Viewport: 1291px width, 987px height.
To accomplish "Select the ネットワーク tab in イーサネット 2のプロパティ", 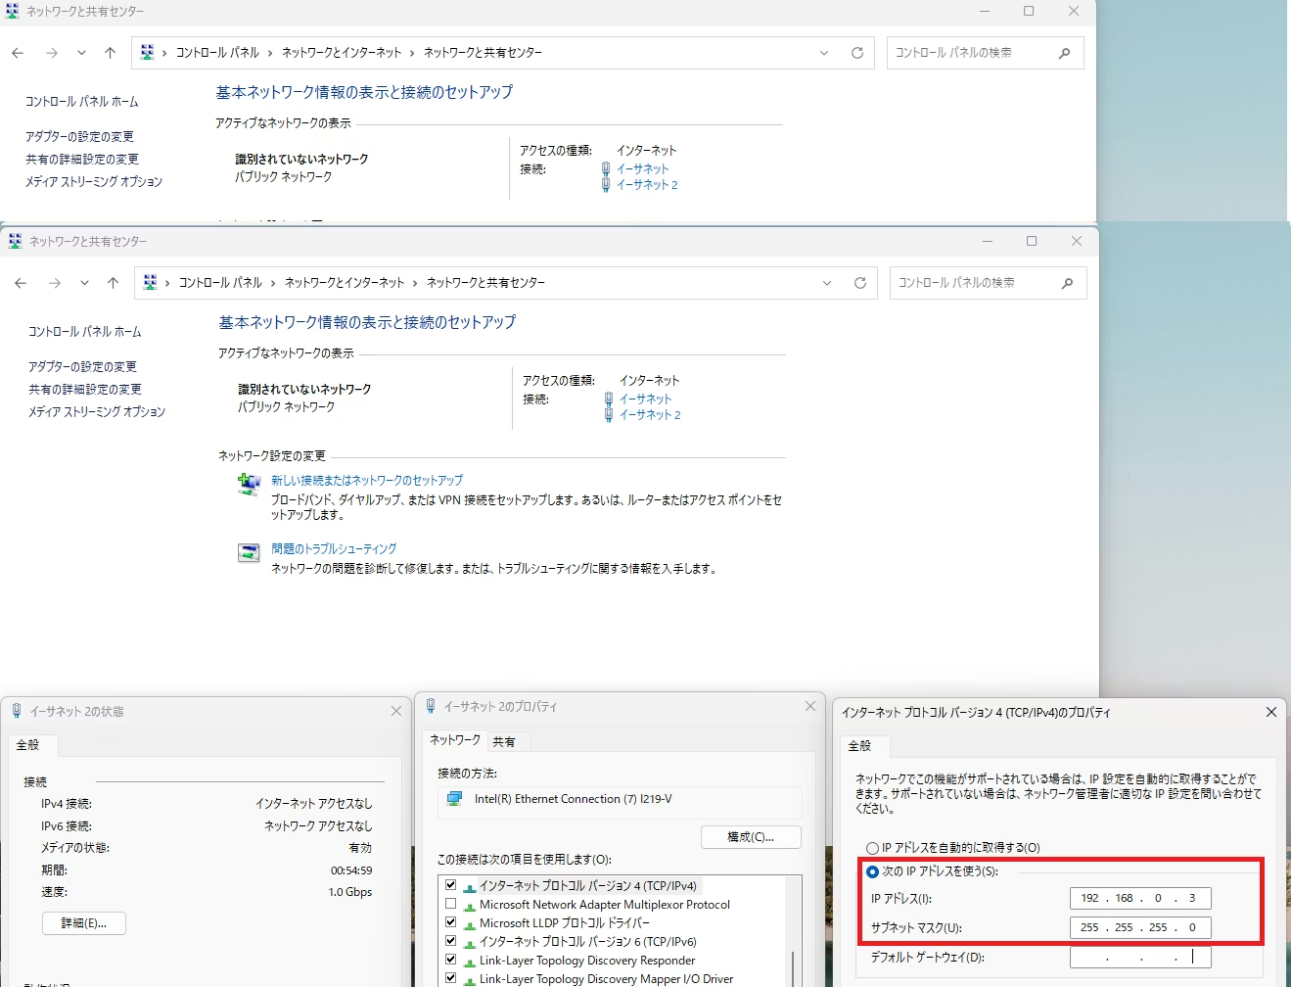I will tap(453, 740).
